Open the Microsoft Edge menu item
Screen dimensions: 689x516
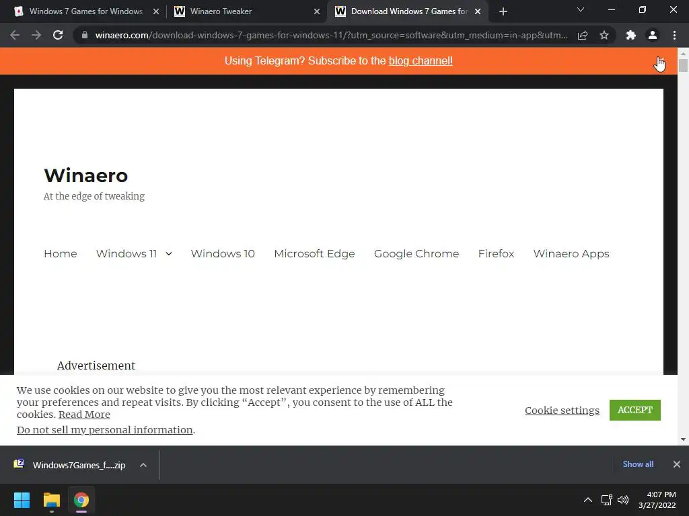click(x=314, y=253)
